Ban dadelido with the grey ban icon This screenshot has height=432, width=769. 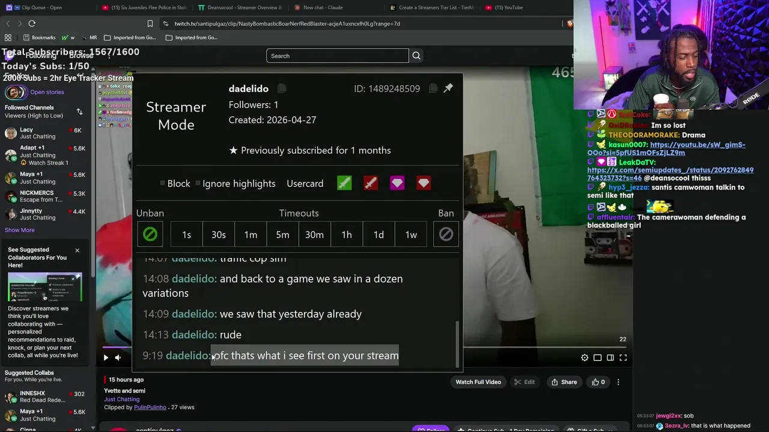point(446,235)
